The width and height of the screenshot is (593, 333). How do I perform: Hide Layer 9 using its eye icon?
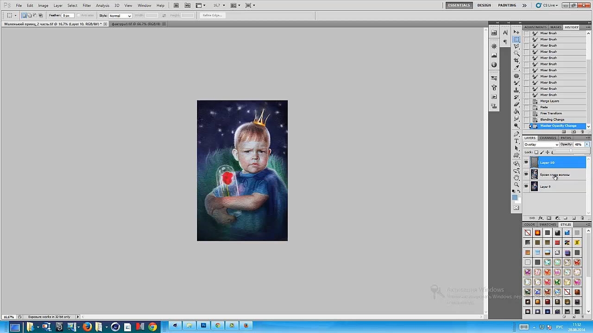click(x=526, y=186)
